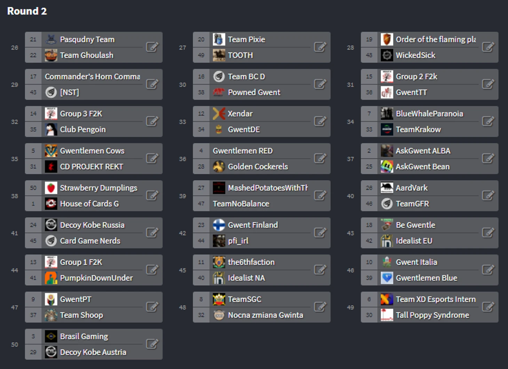
Task: Open edit for match 36 Golden Cockerels
Action: click(320, 158)
